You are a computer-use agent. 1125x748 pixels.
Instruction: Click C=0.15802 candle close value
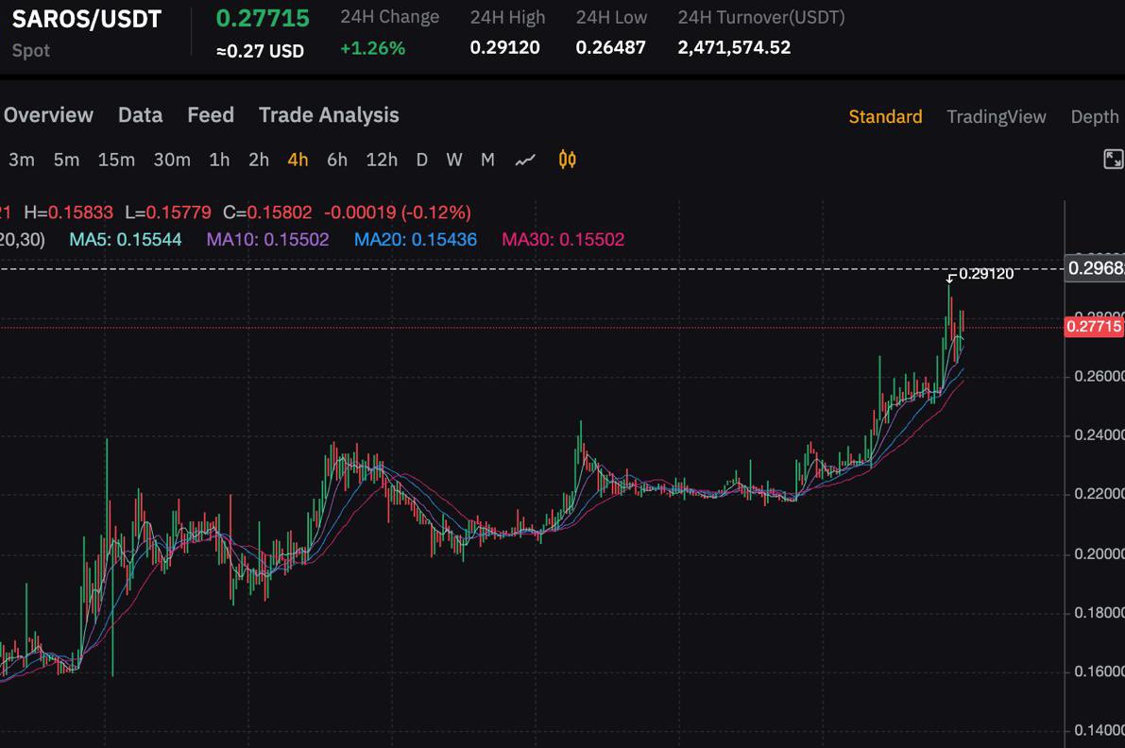click(x=267, y=213)
